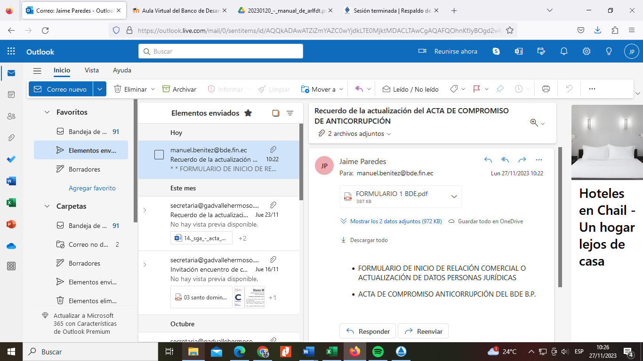Open the Skype icon in header

click(x=496, y=51)
